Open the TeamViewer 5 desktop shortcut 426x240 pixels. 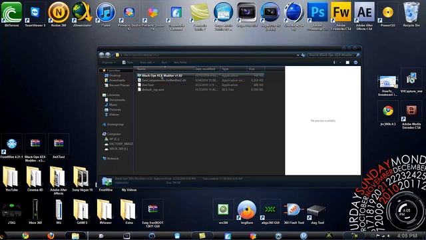(35, 14)
